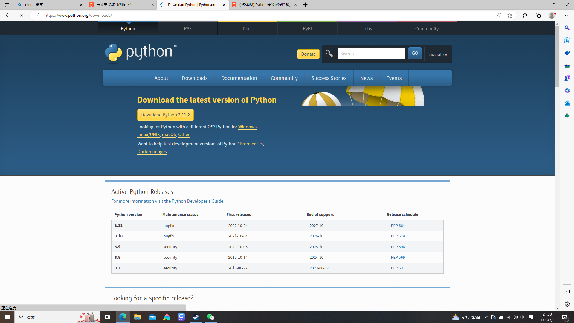574x323 pixels.
Task: Open the PEP 664 release schedule link
Action: (398, 226)
